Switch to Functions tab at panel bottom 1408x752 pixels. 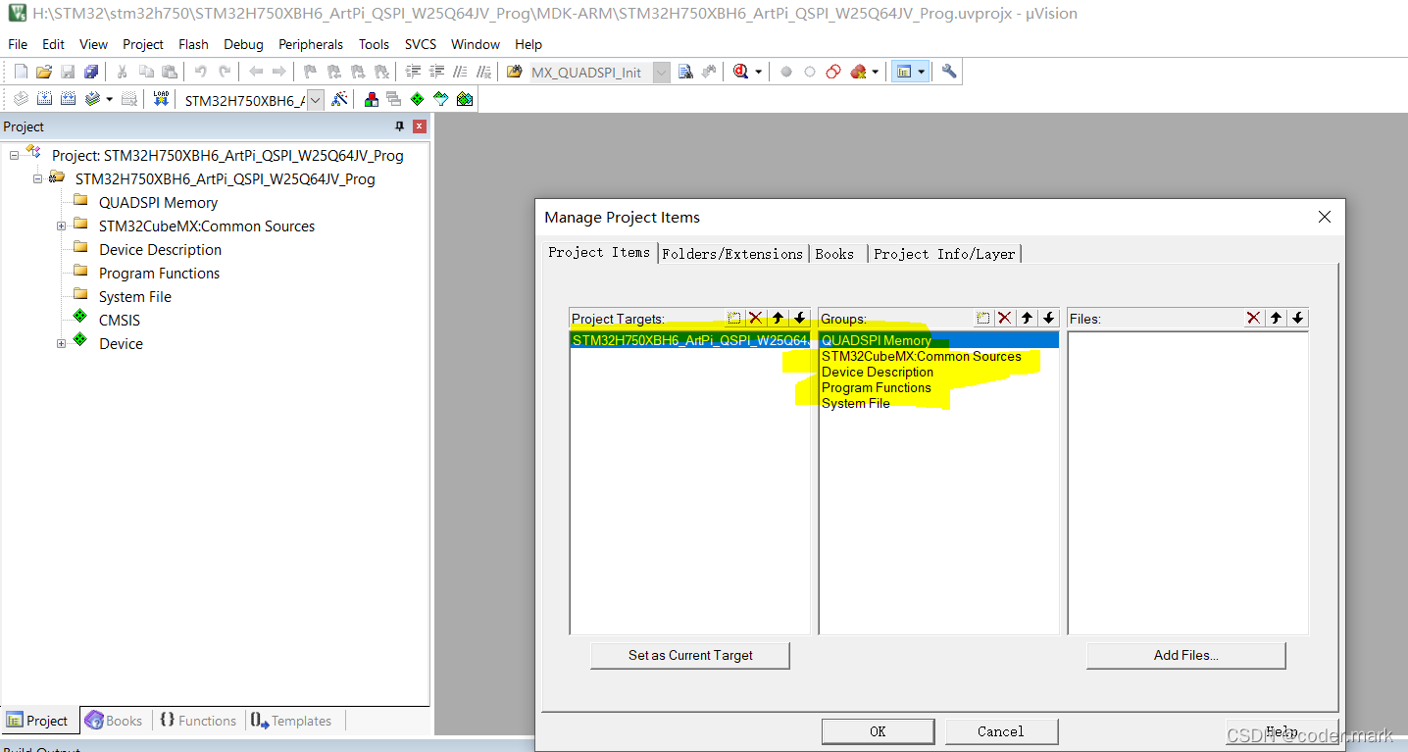[198, 721]
